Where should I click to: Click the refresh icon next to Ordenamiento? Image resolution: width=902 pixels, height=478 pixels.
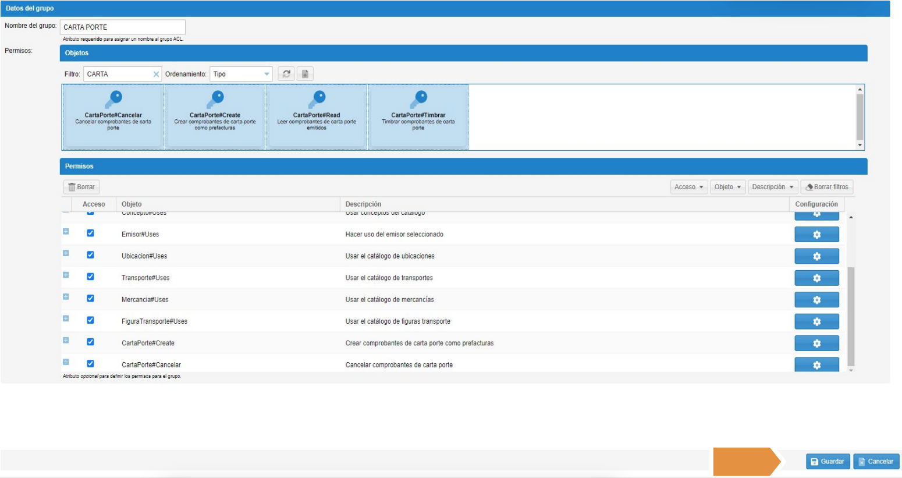pos(286,74)
